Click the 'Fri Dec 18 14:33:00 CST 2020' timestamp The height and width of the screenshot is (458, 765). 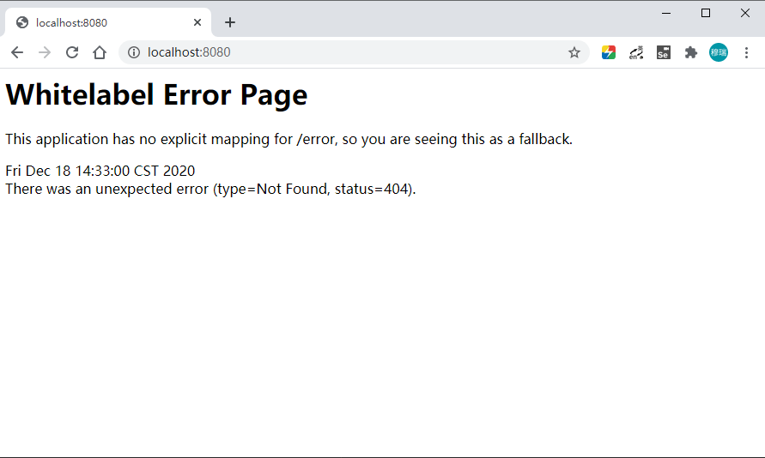100,171
